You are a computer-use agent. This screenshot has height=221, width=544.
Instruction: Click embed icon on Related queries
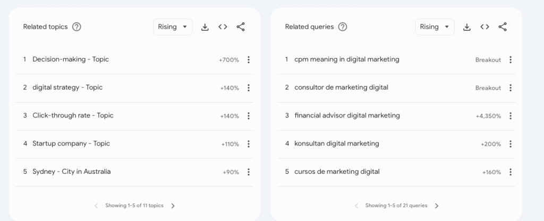tap(484, 27)
